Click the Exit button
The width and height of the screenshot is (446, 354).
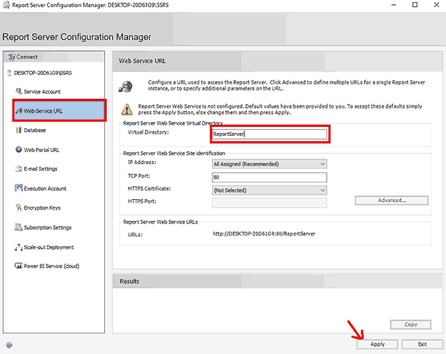pos(422,344)
